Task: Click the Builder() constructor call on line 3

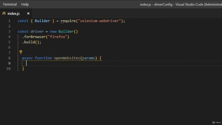Action: pyautogui.click(x=68, y=32)
